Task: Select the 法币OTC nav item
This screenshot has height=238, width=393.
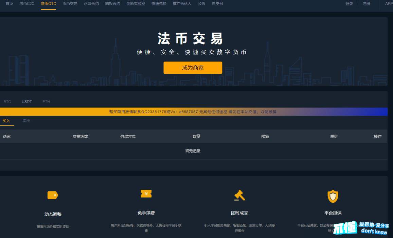Action: 48,3
